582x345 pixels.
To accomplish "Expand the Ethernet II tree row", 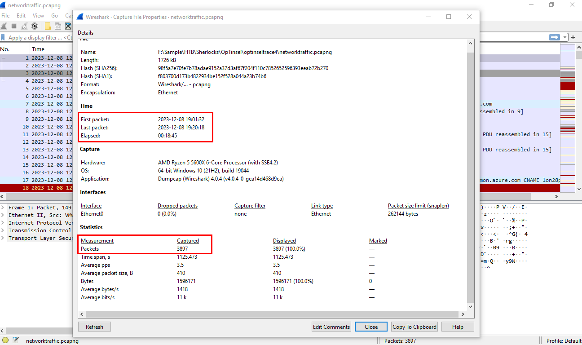I will [x=3, y=215].
